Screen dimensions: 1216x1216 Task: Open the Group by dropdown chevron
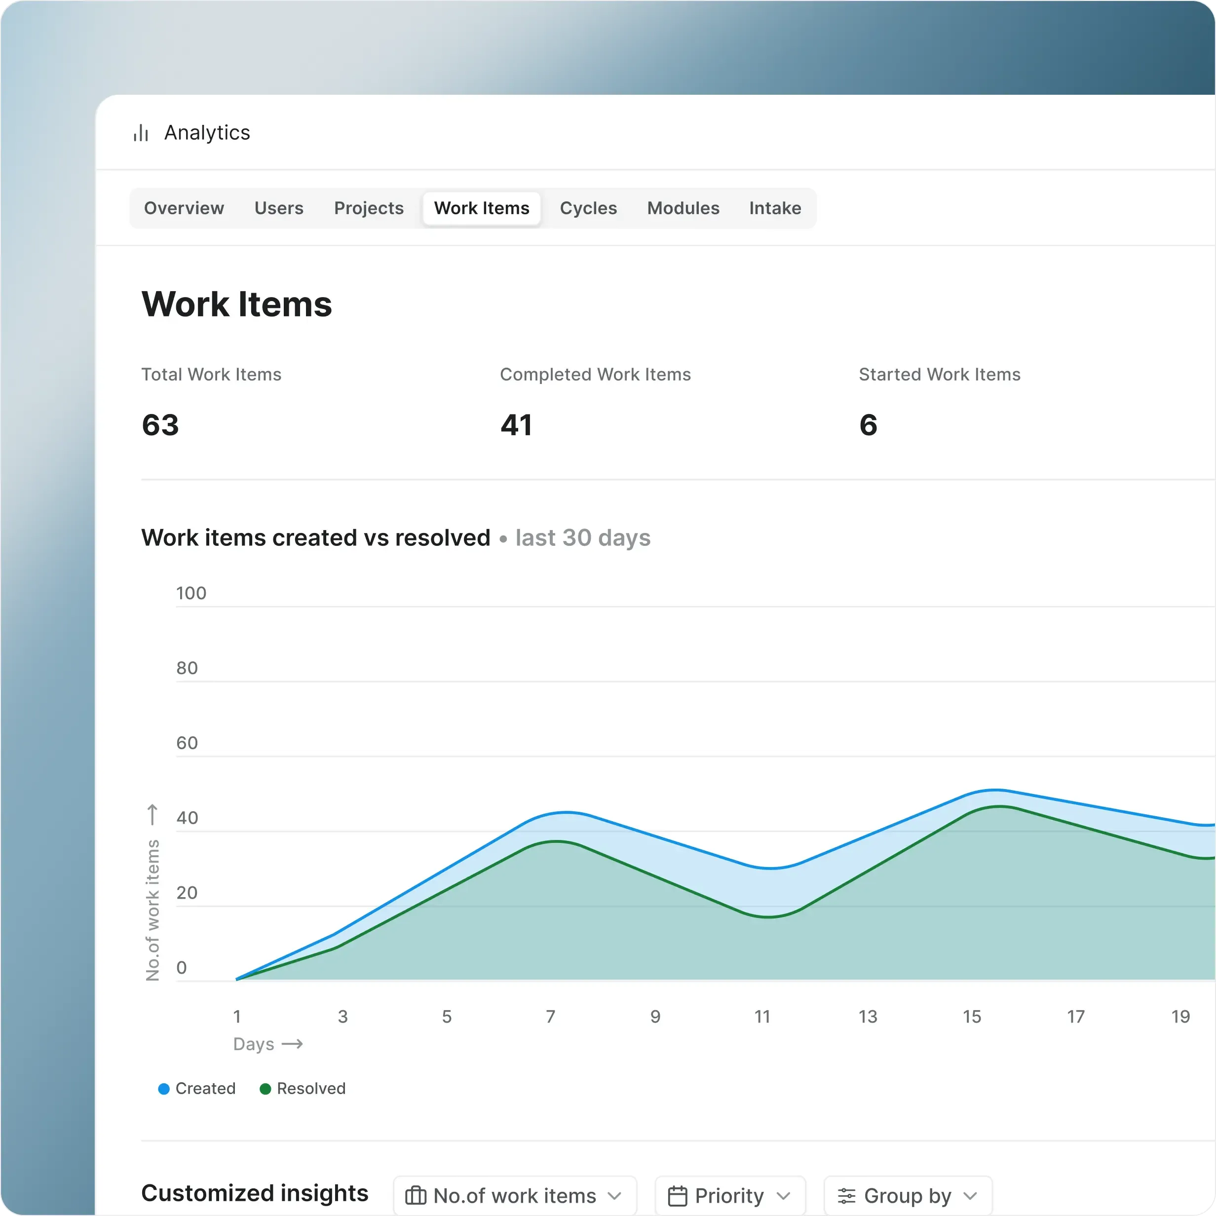(970, 1196)
